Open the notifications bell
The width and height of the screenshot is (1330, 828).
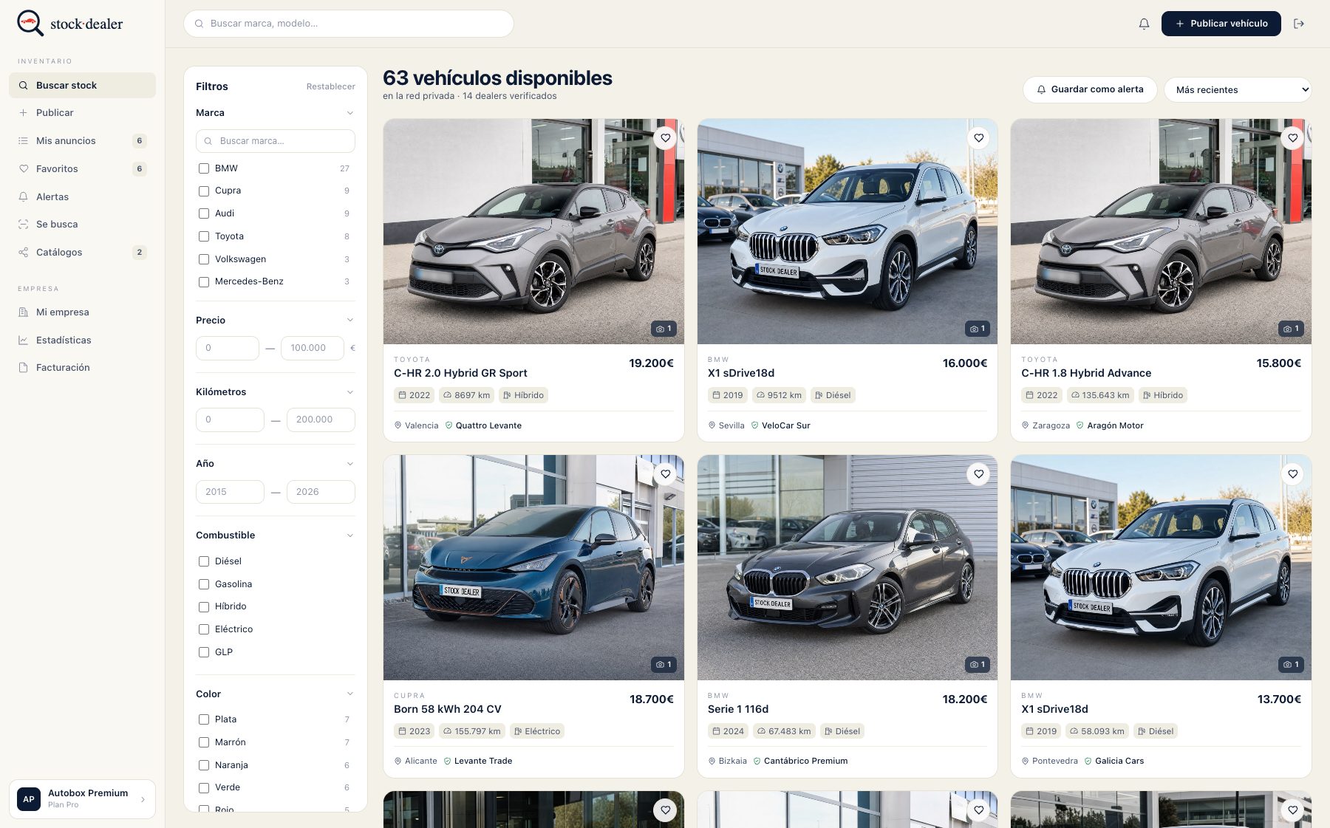pyautogui.click(x=1144, y=24)
